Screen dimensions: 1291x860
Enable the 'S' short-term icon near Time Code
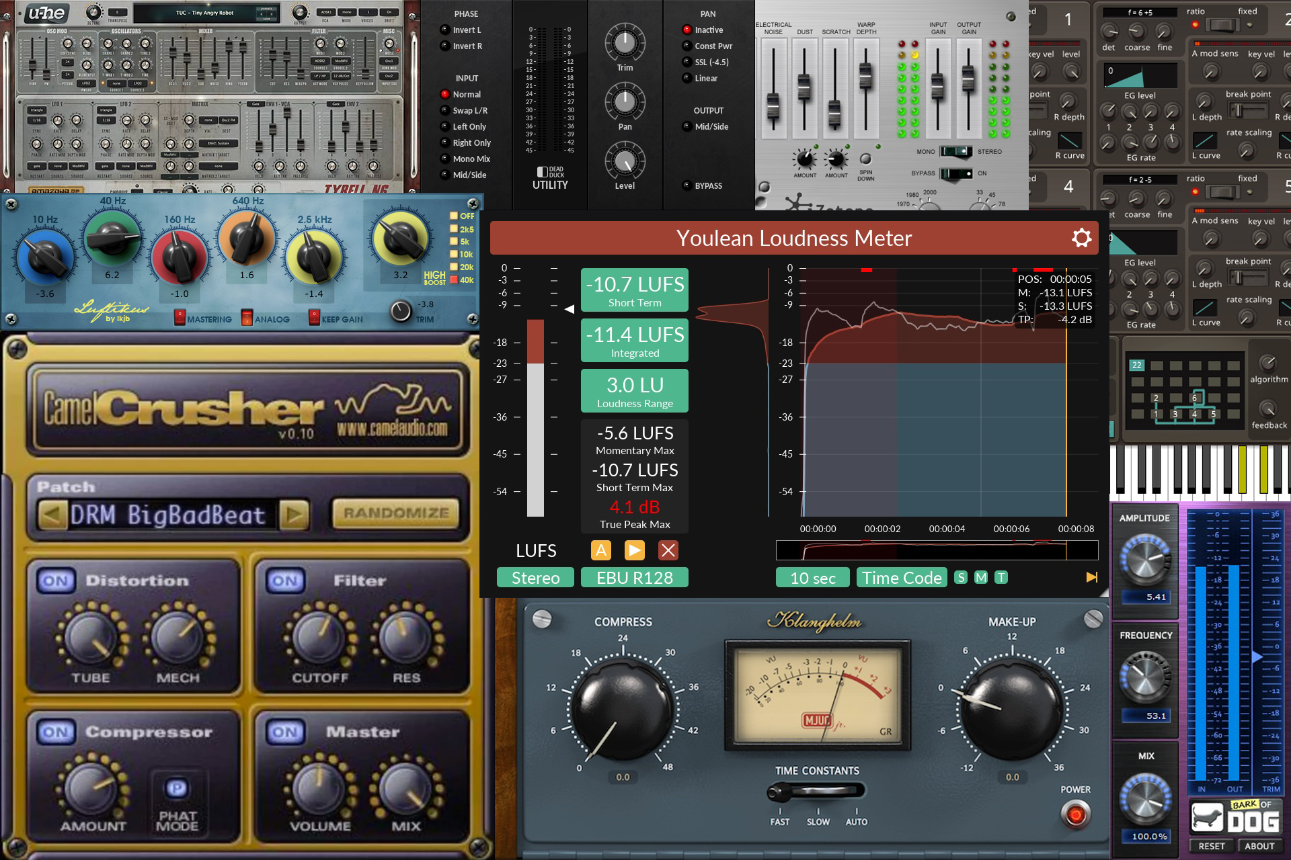click(x=960, y=577)
